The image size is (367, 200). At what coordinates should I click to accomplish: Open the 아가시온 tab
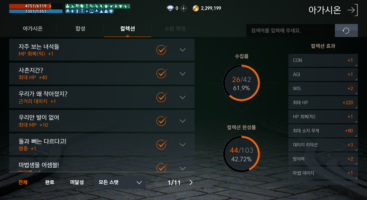coord(33,29)
